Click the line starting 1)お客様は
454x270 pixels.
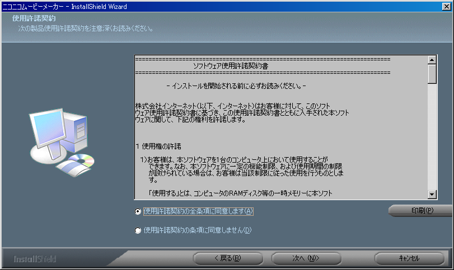tap(234, 160)
